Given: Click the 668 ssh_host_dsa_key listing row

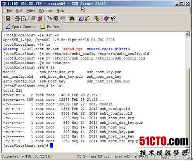Looking at the screenshot, I should click(x=69, y=118).
